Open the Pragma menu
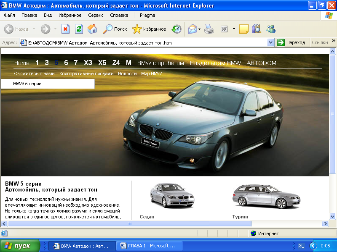Viewport: 337px width, 252px height. [147, 15]
